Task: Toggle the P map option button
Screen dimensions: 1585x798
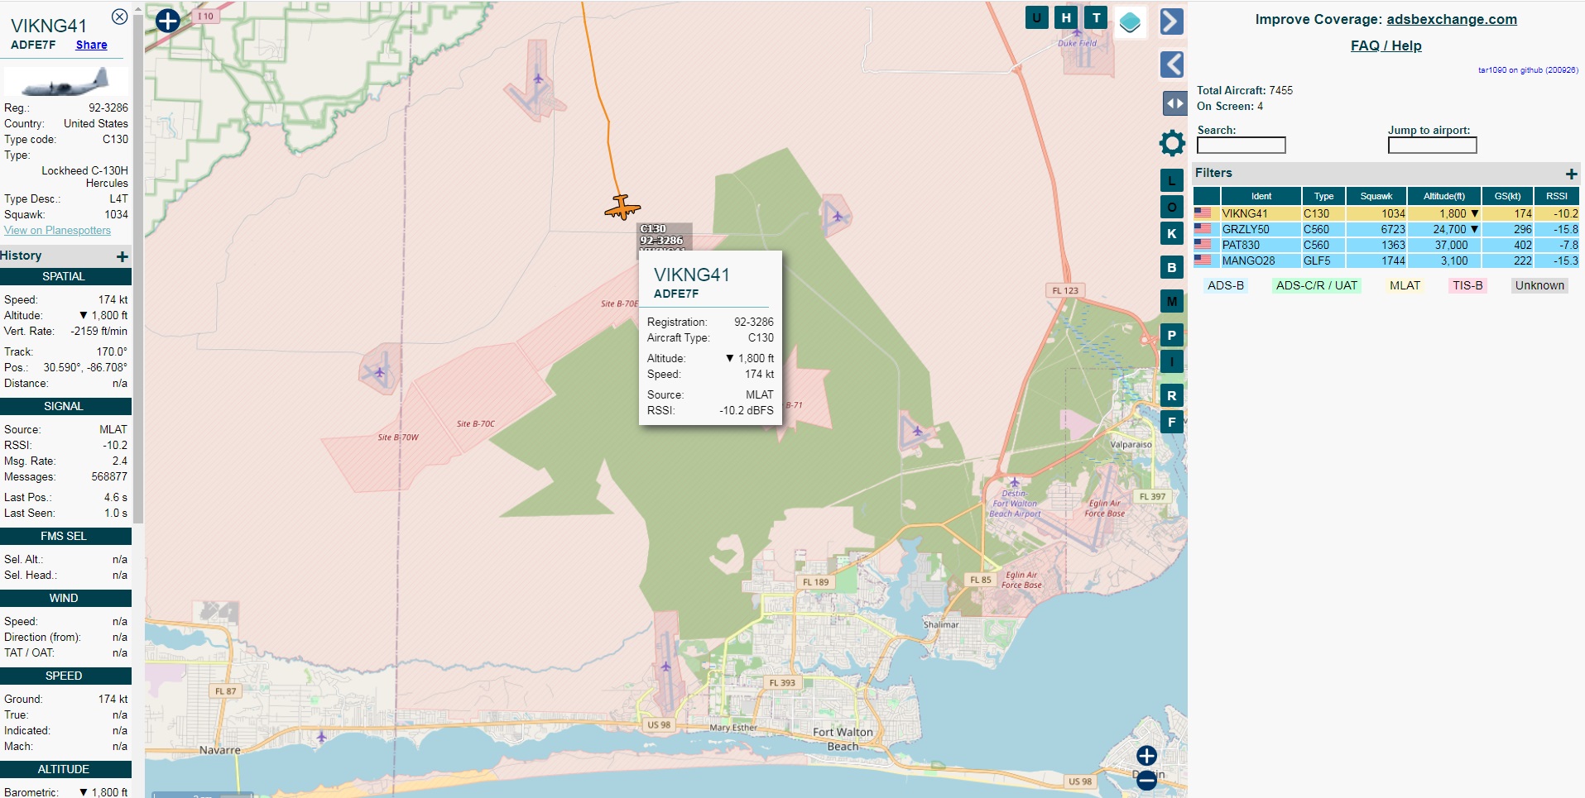Action: coord(1171,335)
